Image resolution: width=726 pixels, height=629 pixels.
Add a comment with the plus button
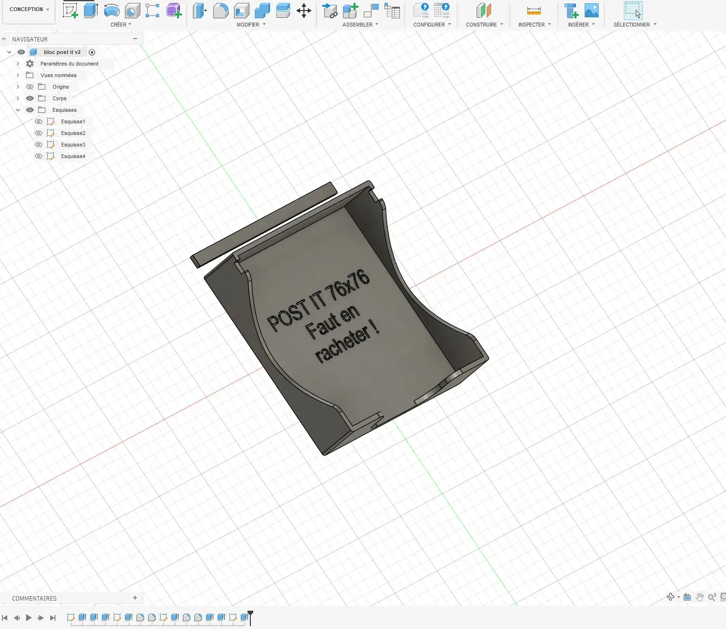click(x=135, y=598)
